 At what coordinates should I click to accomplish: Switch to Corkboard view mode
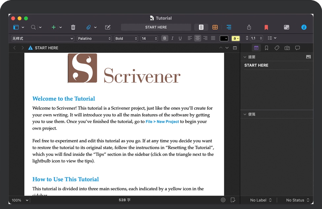coord(215,27)
